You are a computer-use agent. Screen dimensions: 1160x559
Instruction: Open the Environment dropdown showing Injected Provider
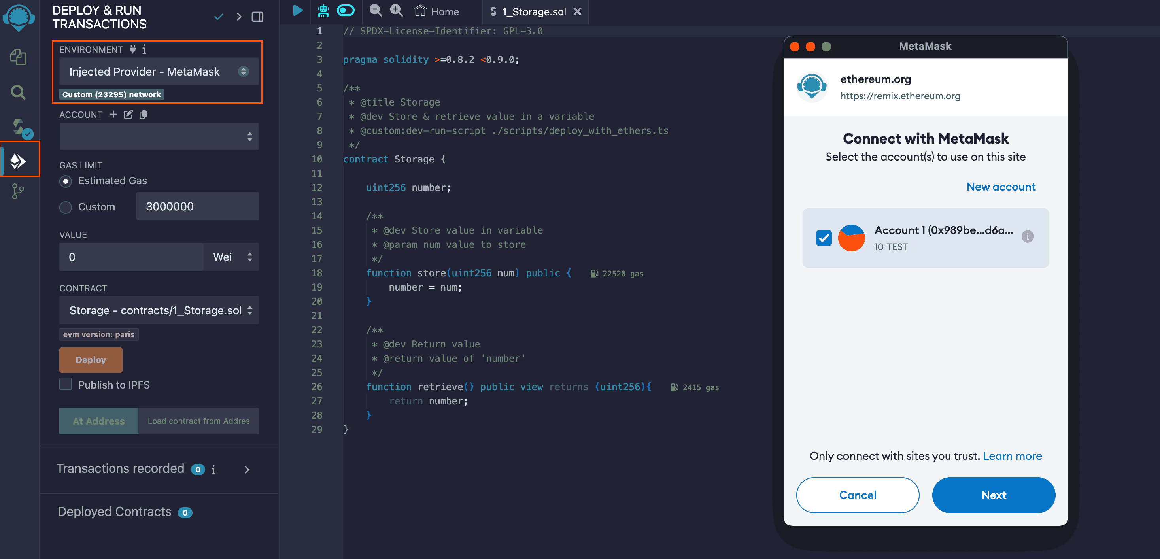tap(159, 71)
